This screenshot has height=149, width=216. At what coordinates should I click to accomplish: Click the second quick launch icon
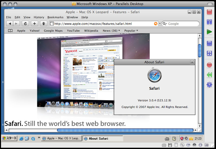27,139
